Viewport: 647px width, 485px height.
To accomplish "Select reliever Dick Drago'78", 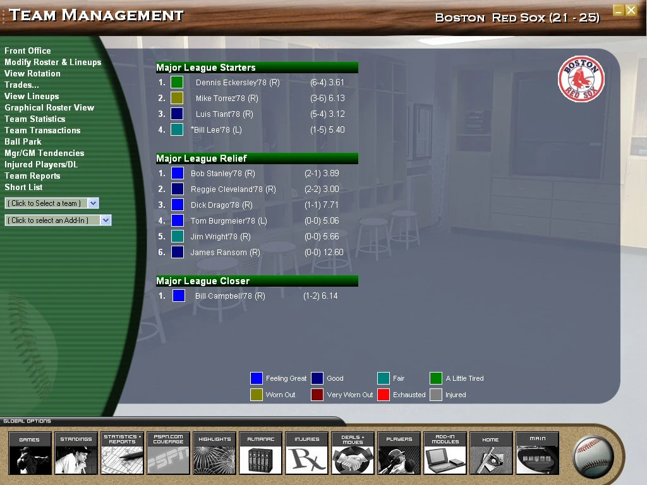I will point(222,205).
